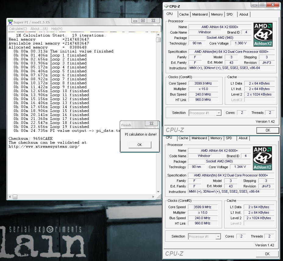
Task: Open Help(H) menu in Super PI
Action: [57, 29]
